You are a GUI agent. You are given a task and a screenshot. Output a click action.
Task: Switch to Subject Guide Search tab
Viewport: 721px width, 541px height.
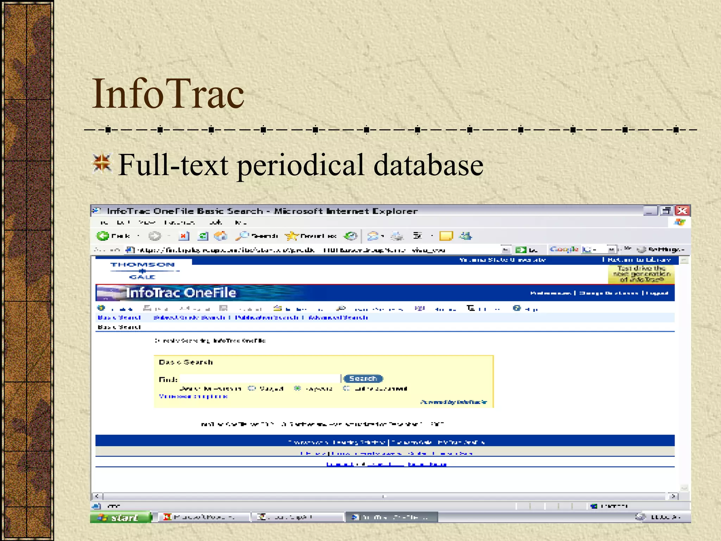189,317
